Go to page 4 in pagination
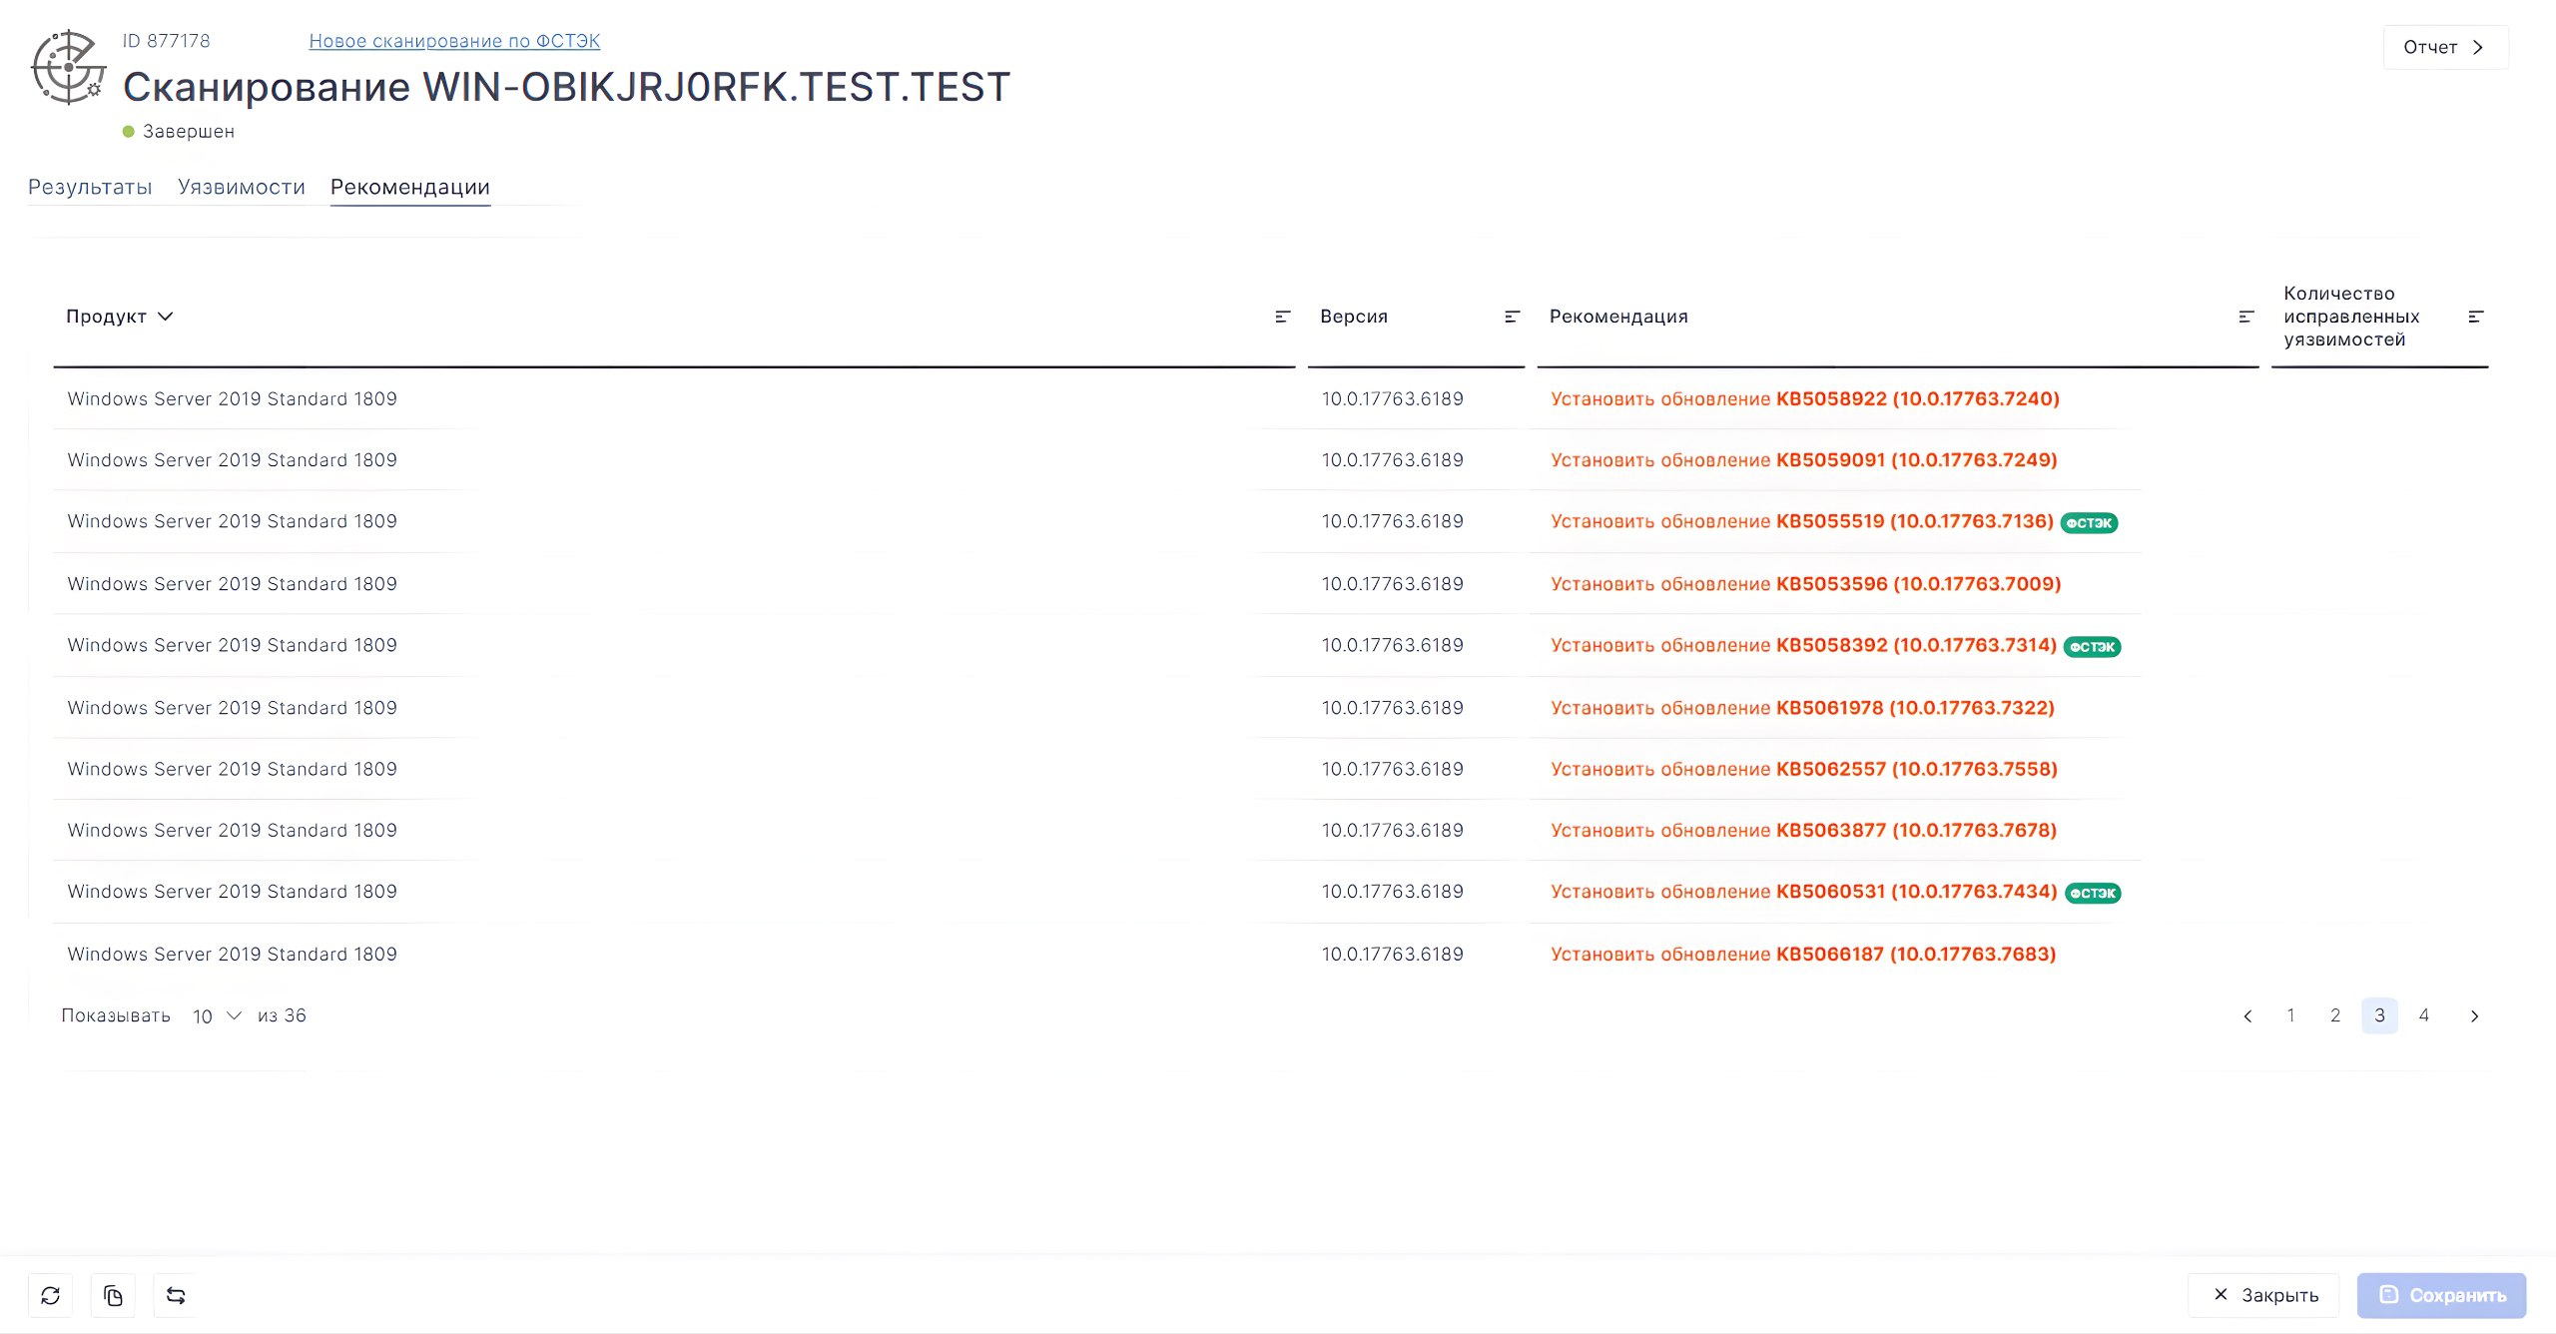This screenshot has height=1334, width=2556. pos(2423,1015)
